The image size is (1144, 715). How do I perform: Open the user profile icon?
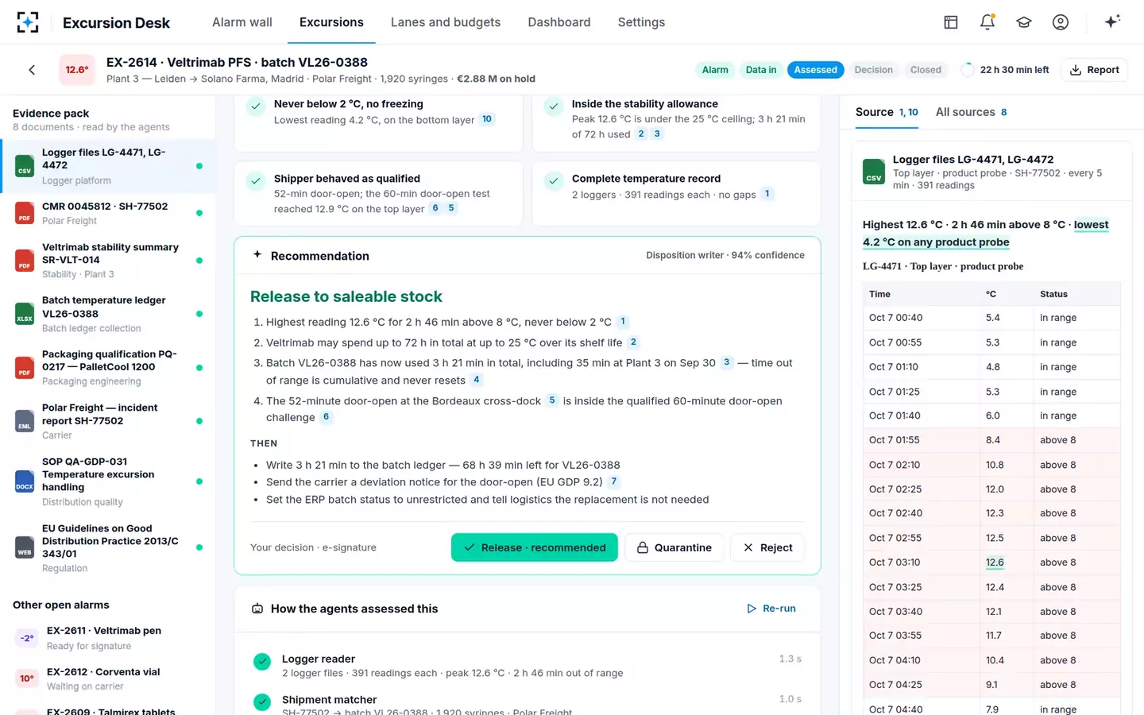1061,22
